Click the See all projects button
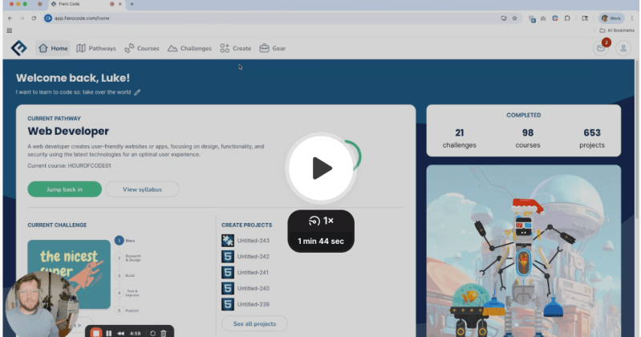The width and height of the screenshot is (641, 337). pyautogui.click(x=254, y=323)
